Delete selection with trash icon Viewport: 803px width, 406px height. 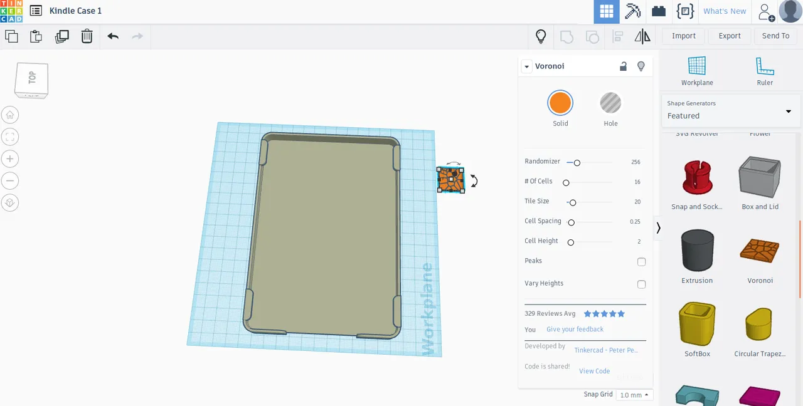click(87, 36)
